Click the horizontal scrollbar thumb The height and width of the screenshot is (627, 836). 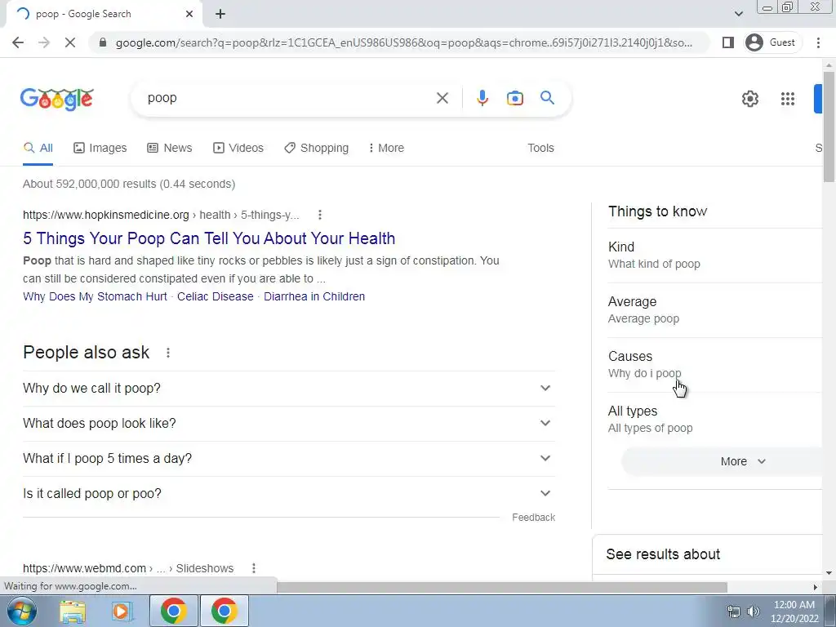(502, 588)
